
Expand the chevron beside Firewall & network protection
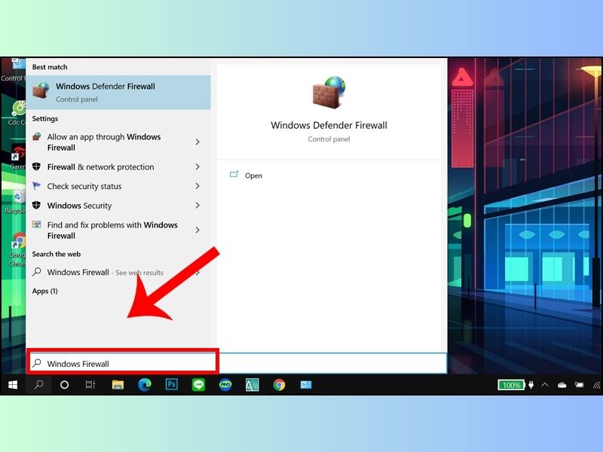(x=197, y=166)
